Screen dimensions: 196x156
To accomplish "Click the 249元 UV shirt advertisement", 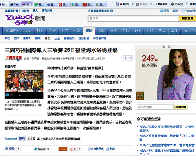I will (x=165, y=74).
